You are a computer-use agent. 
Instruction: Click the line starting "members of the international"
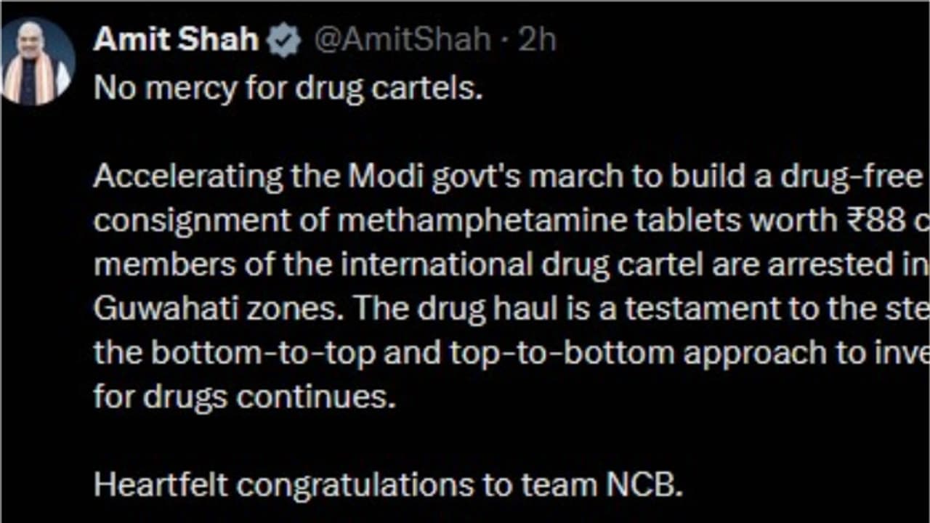pos(509,265)
